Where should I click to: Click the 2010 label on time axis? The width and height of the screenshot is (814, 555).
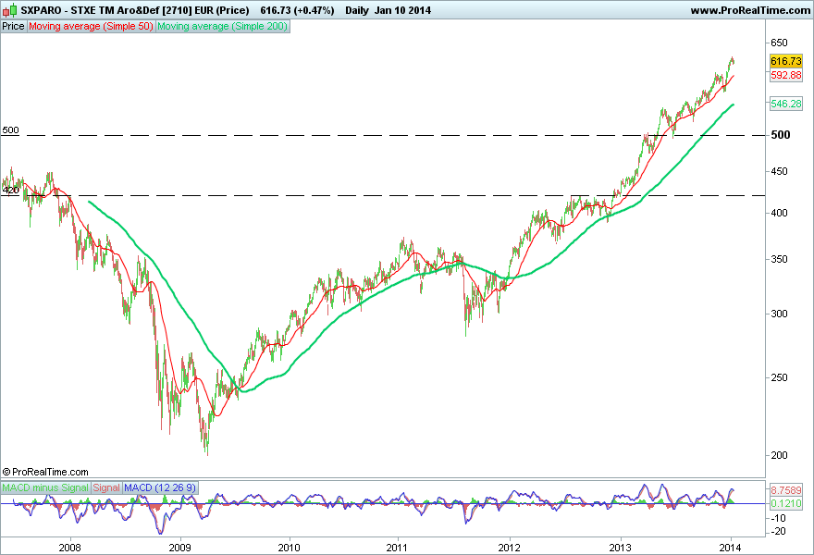[290, 548]
